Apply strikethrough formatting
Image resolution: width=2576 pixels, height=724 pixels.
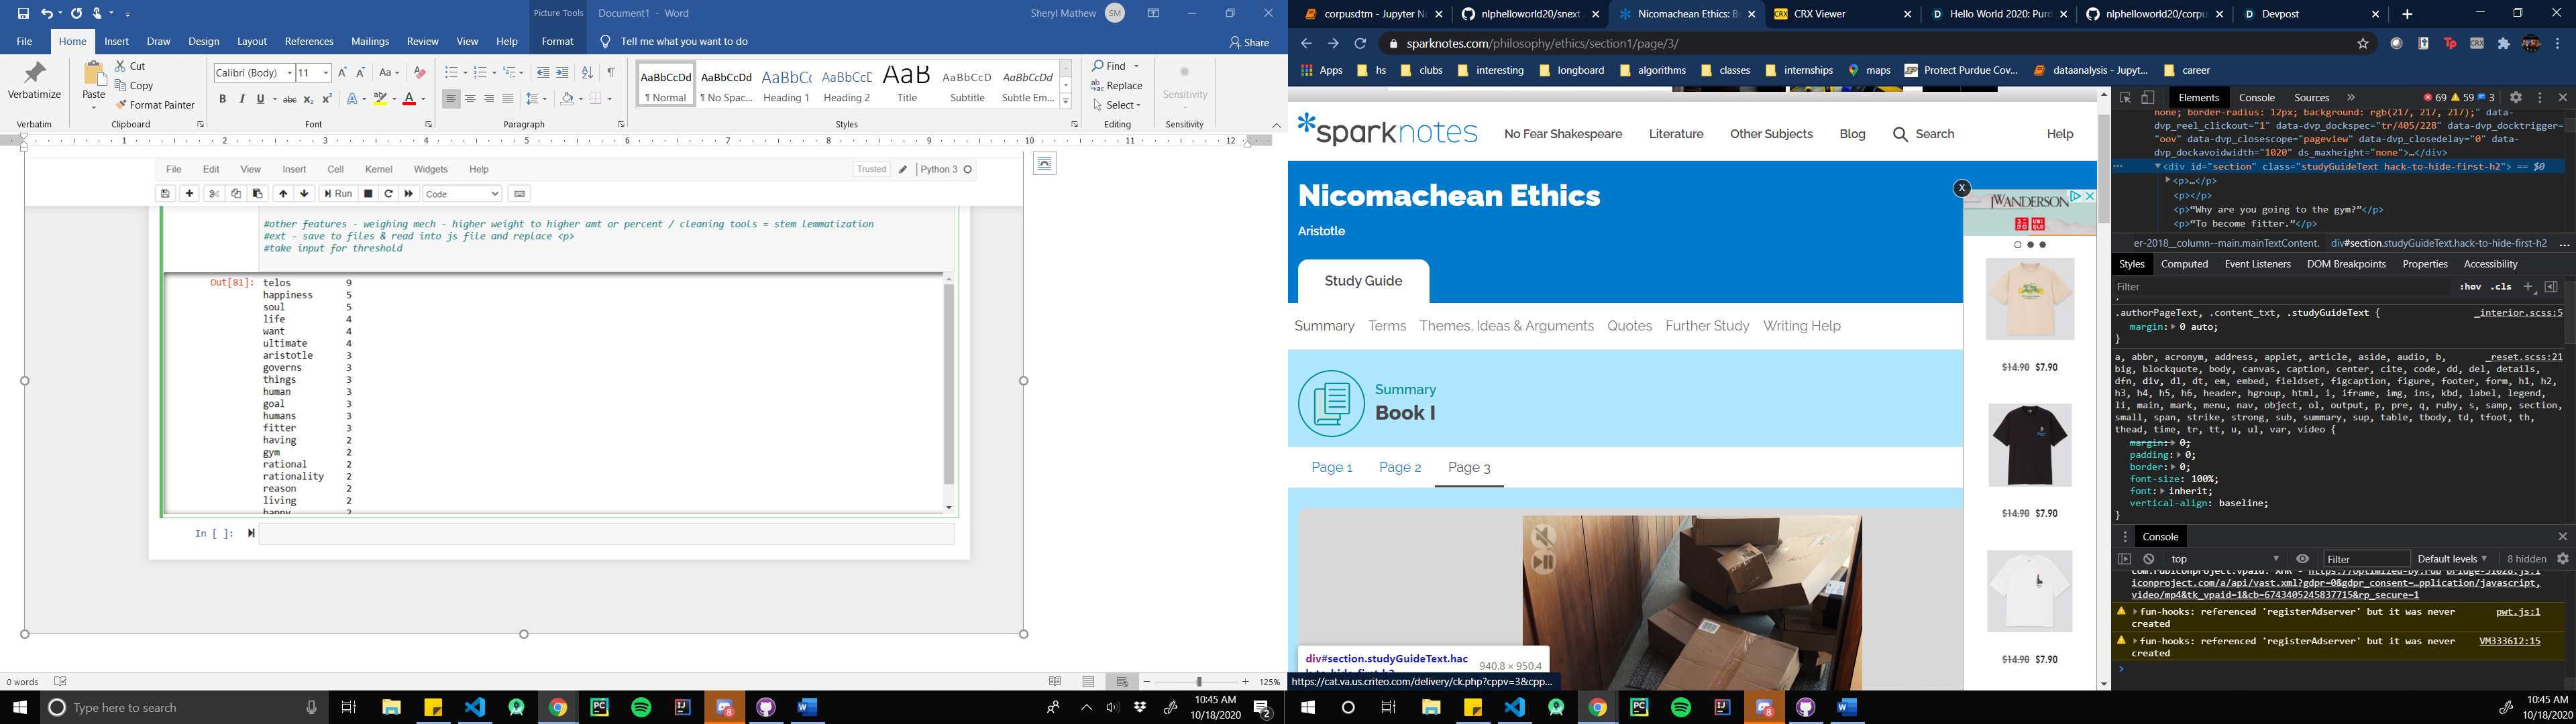click(289, 99)
